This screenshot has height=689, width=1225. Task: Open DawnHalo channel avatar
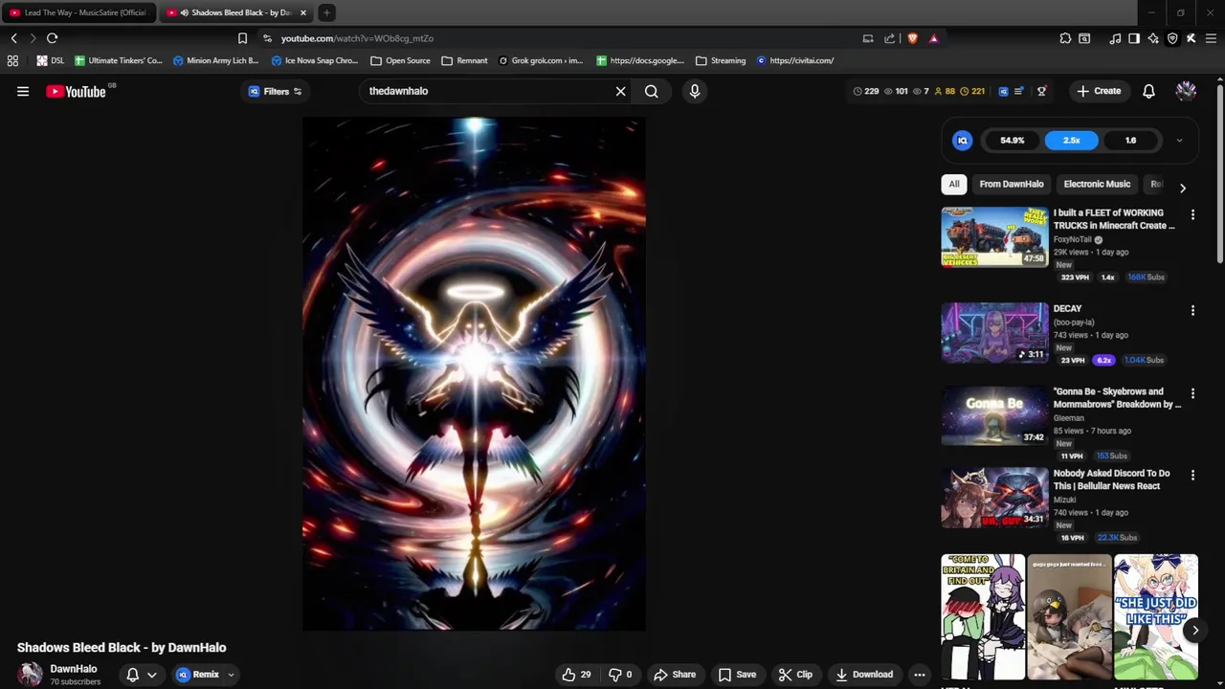tap(30, 674)
